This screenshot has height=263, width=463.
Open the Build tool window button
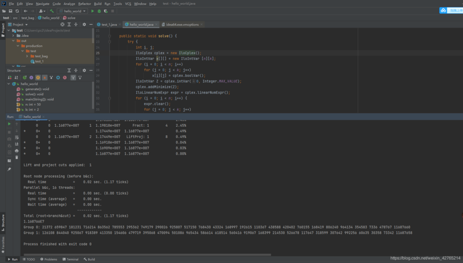(89, 259)
